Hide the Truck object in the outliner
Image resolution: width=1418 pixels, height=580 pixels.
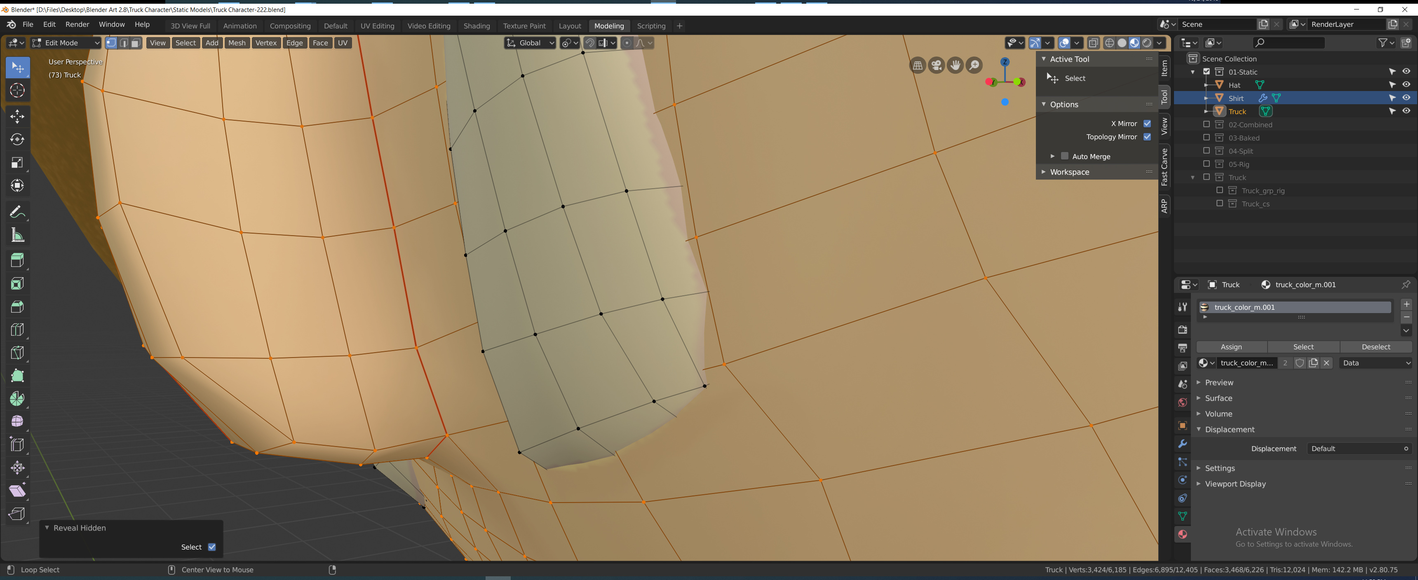1407,111
